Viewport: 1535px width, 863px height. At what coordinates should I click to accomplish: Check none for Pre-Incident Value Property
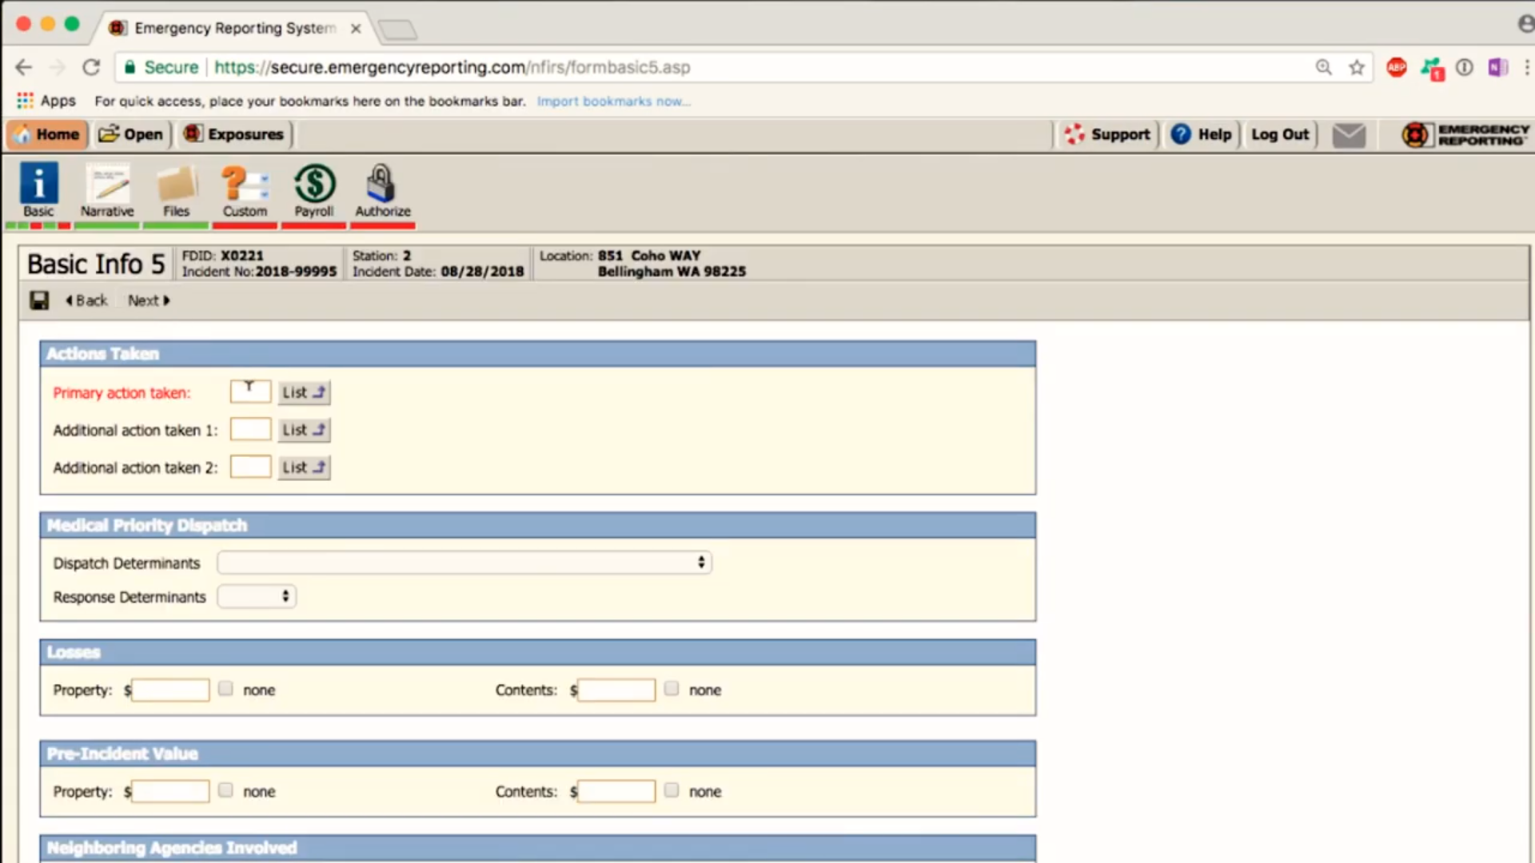coord(225,790)
